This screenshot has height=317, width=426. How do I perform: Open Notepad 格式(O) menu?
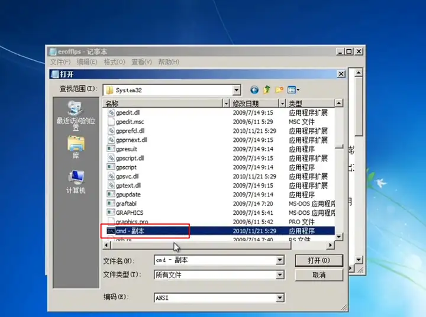[x=114, y=62]
